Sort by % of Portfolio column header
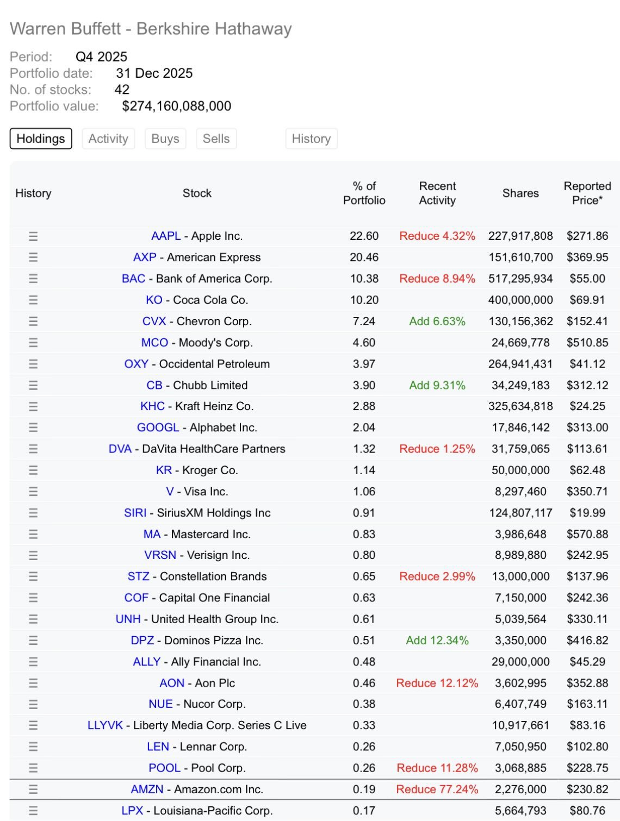The width and height of the screenshot is (620, 821). 364,193
